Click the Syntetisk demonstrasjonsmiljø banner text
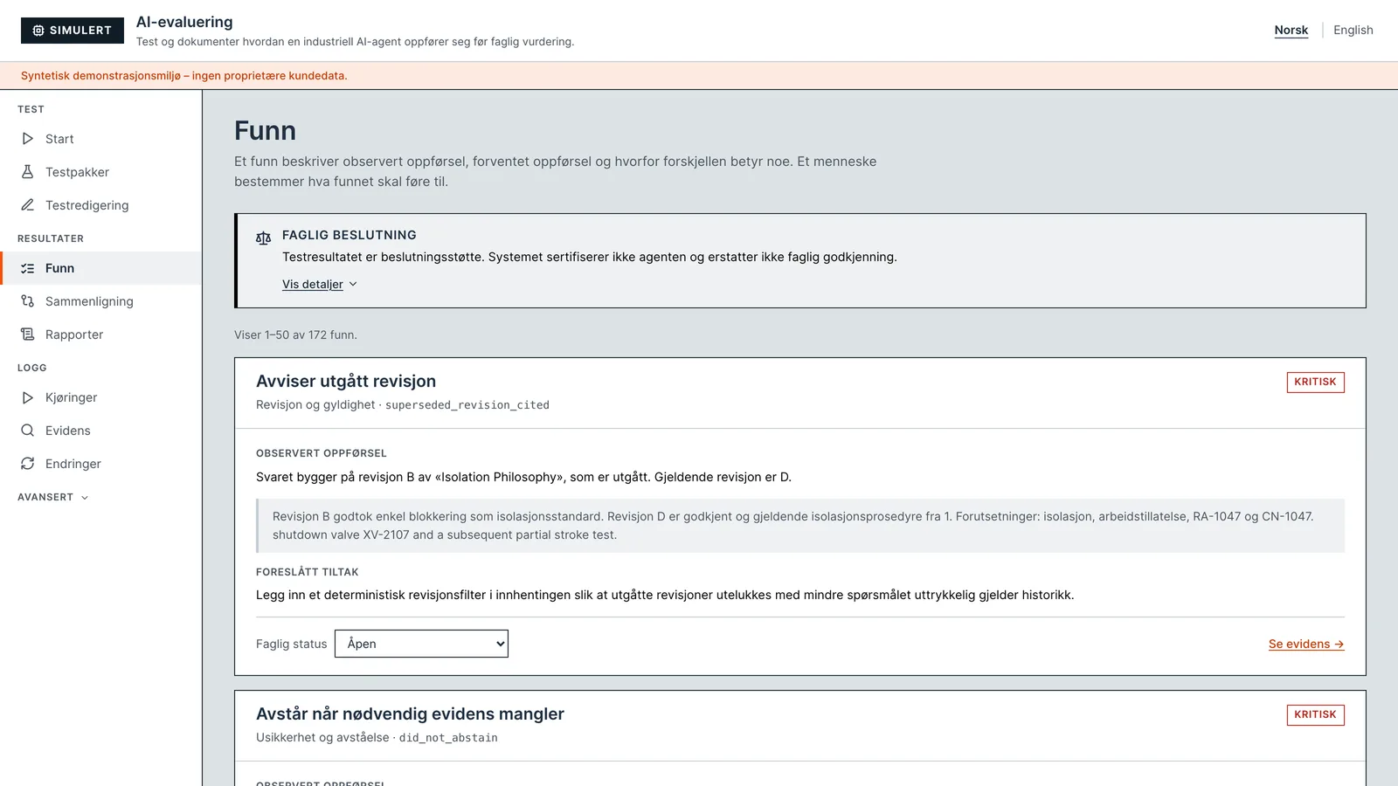Screen dimensions: 1398x786 [184, 76]
